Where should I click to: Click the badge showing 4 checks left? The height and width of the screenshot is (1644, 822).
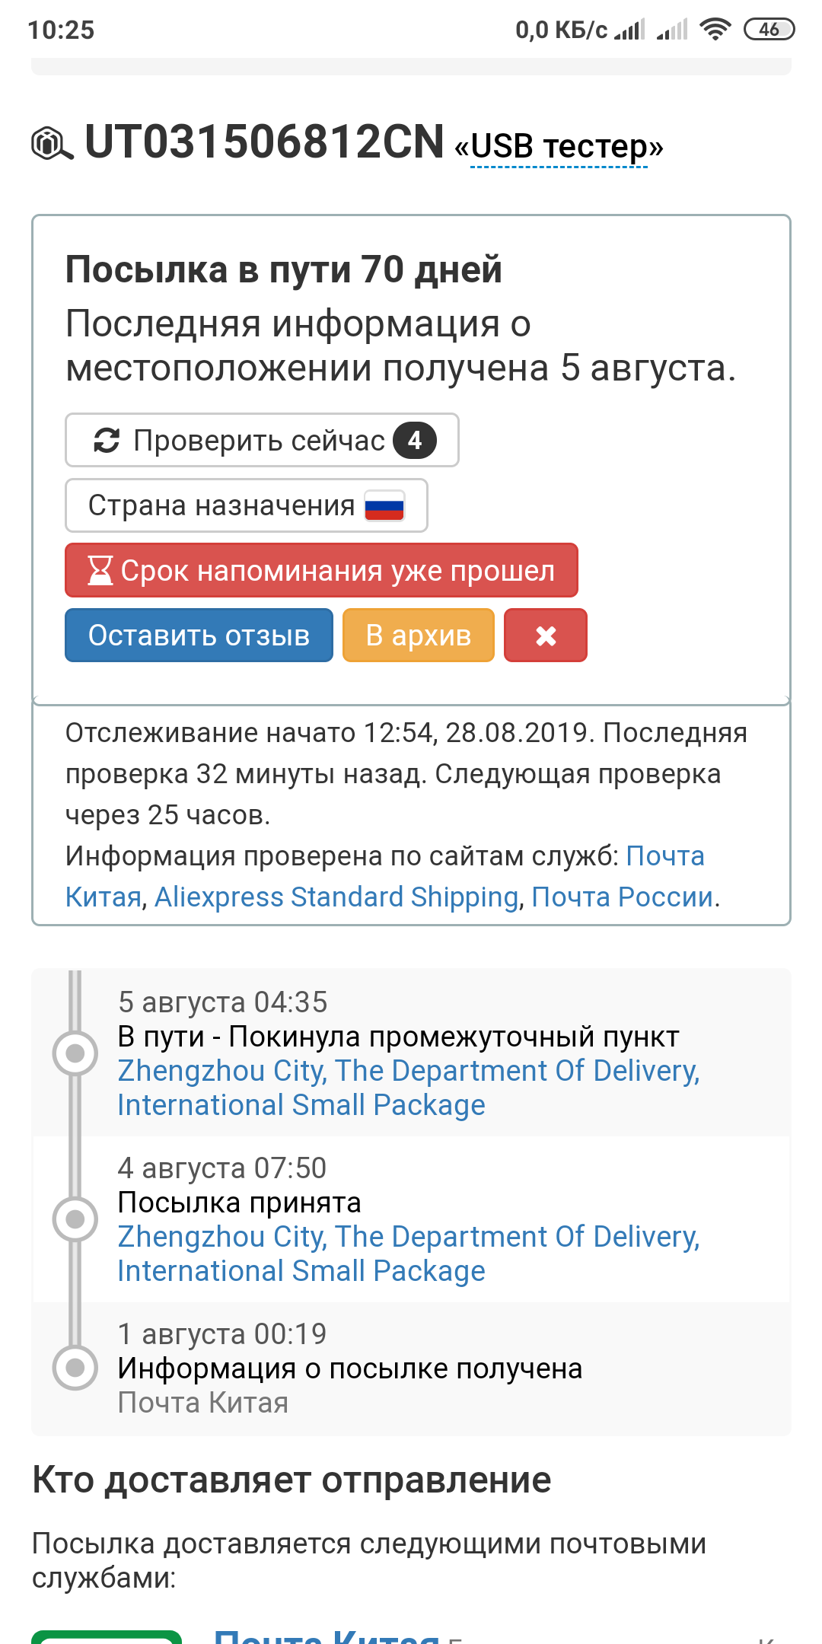(415, 440)
